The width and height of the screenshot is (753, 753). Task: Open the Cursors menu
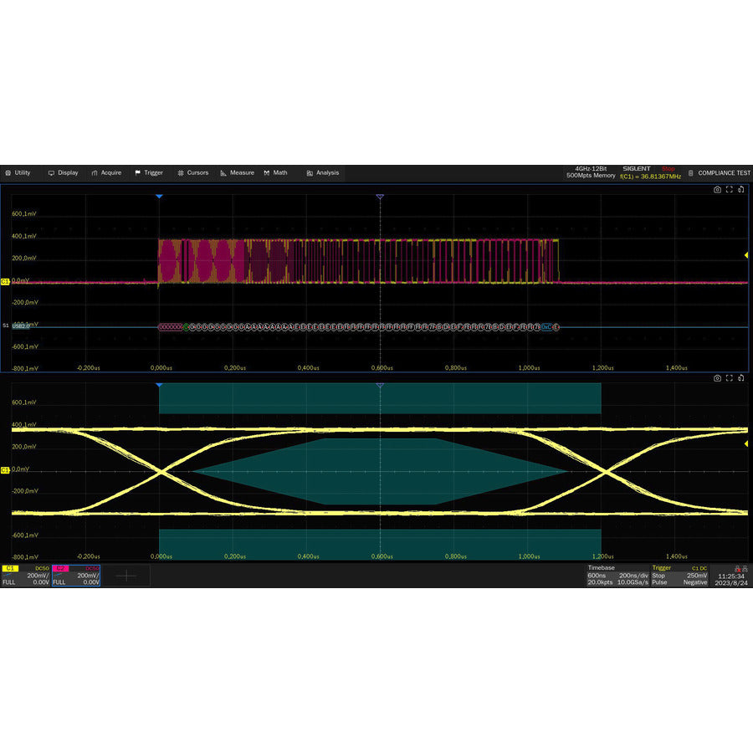pos(192,173)
